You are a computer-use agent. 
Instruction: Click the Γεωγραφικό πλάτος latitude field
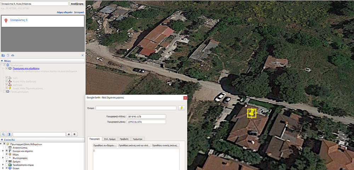(146, 116)
